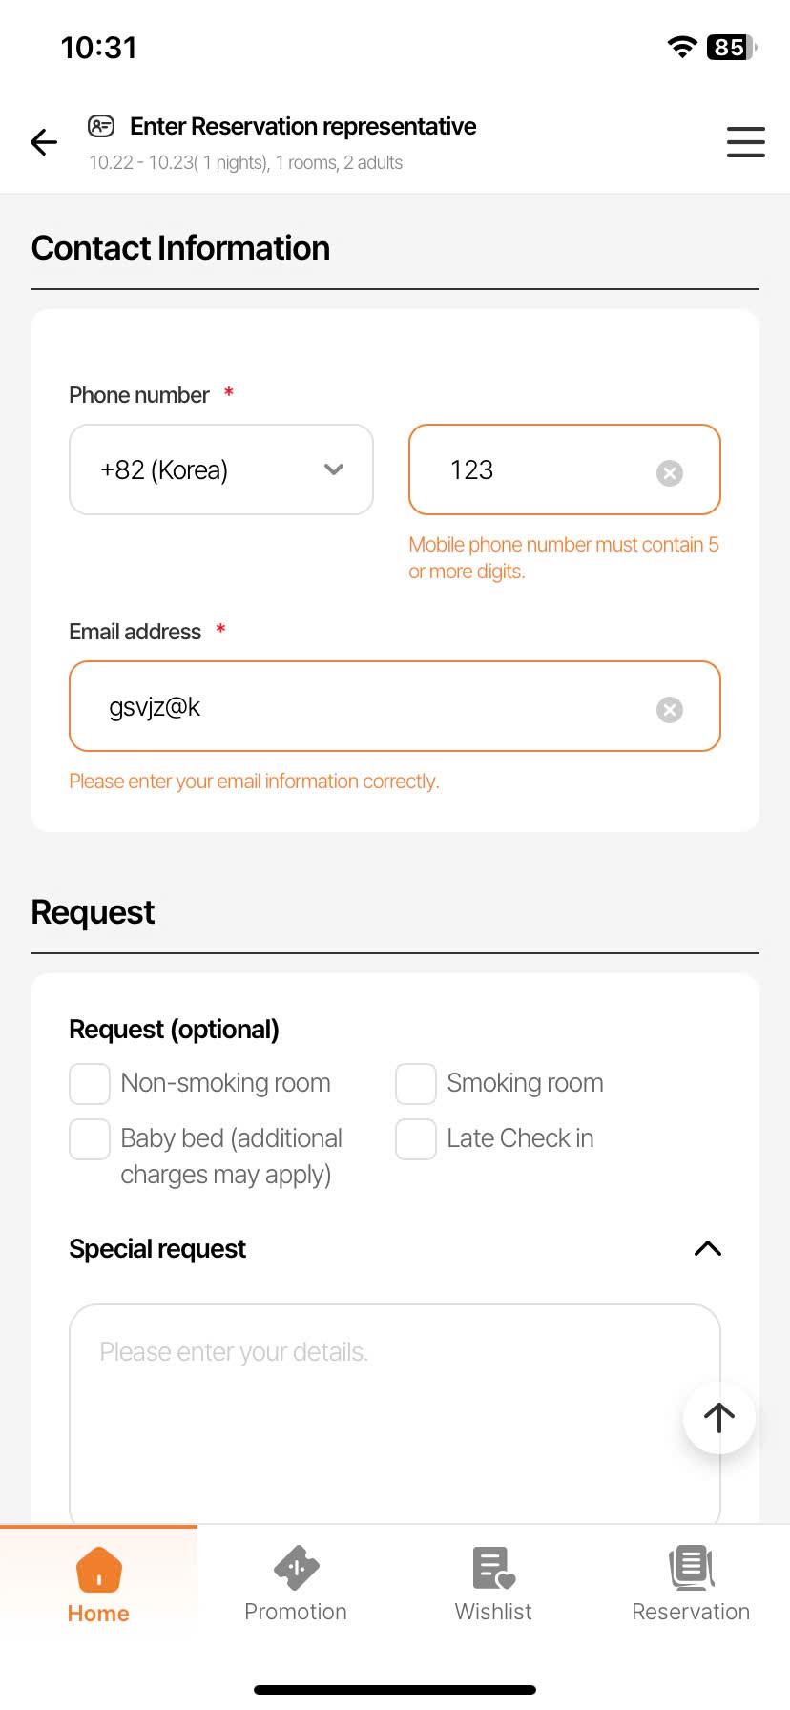
Task: Tap the Wishlist icon
Action: point(493,1568)
